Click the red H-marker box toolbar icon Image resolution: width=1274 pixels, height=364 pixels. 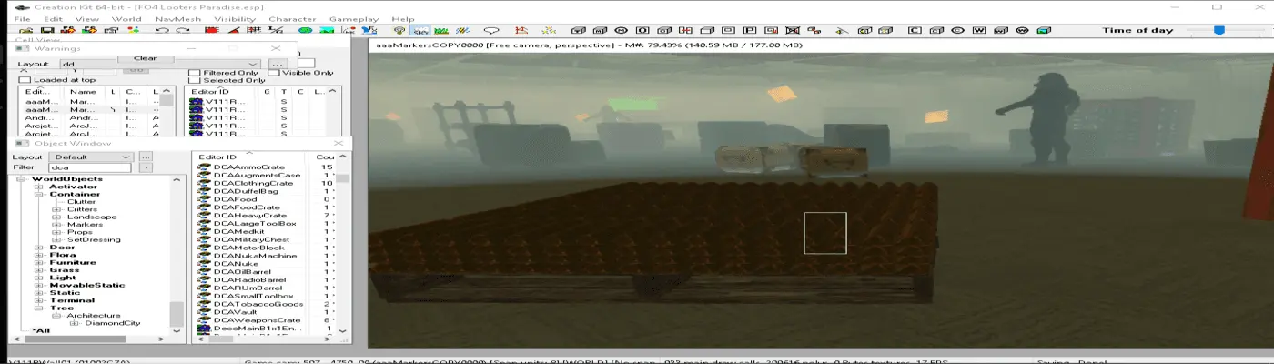[x=685, y=30]
